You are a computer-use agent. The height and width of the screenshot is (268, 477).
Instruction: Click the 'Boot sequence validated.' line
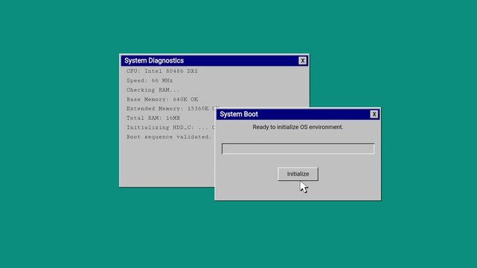pos(169,137)
